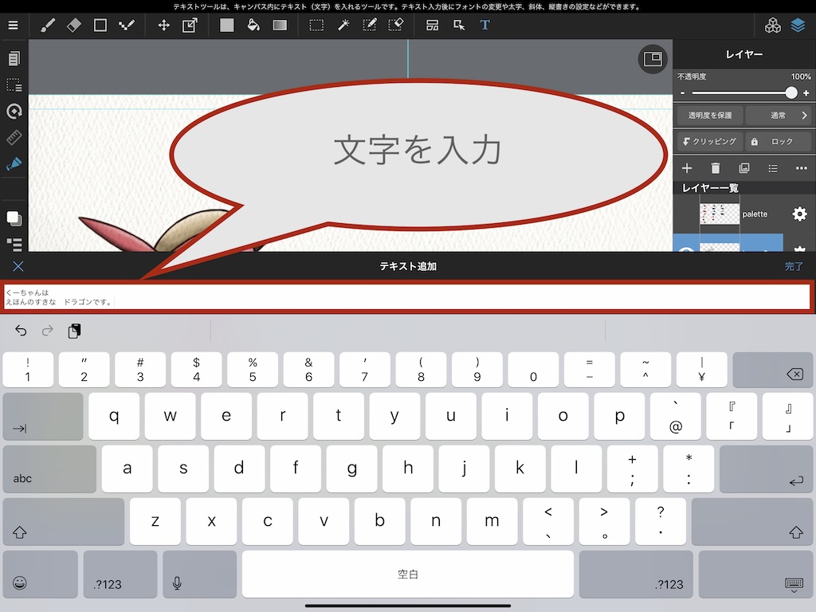Select the Eraser tool
The image size is (816, 612).
74,25
